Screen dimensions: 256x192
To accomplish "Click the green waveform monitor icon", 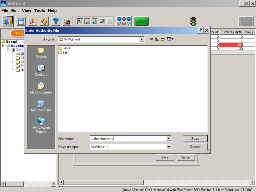I will click(141, 21).
